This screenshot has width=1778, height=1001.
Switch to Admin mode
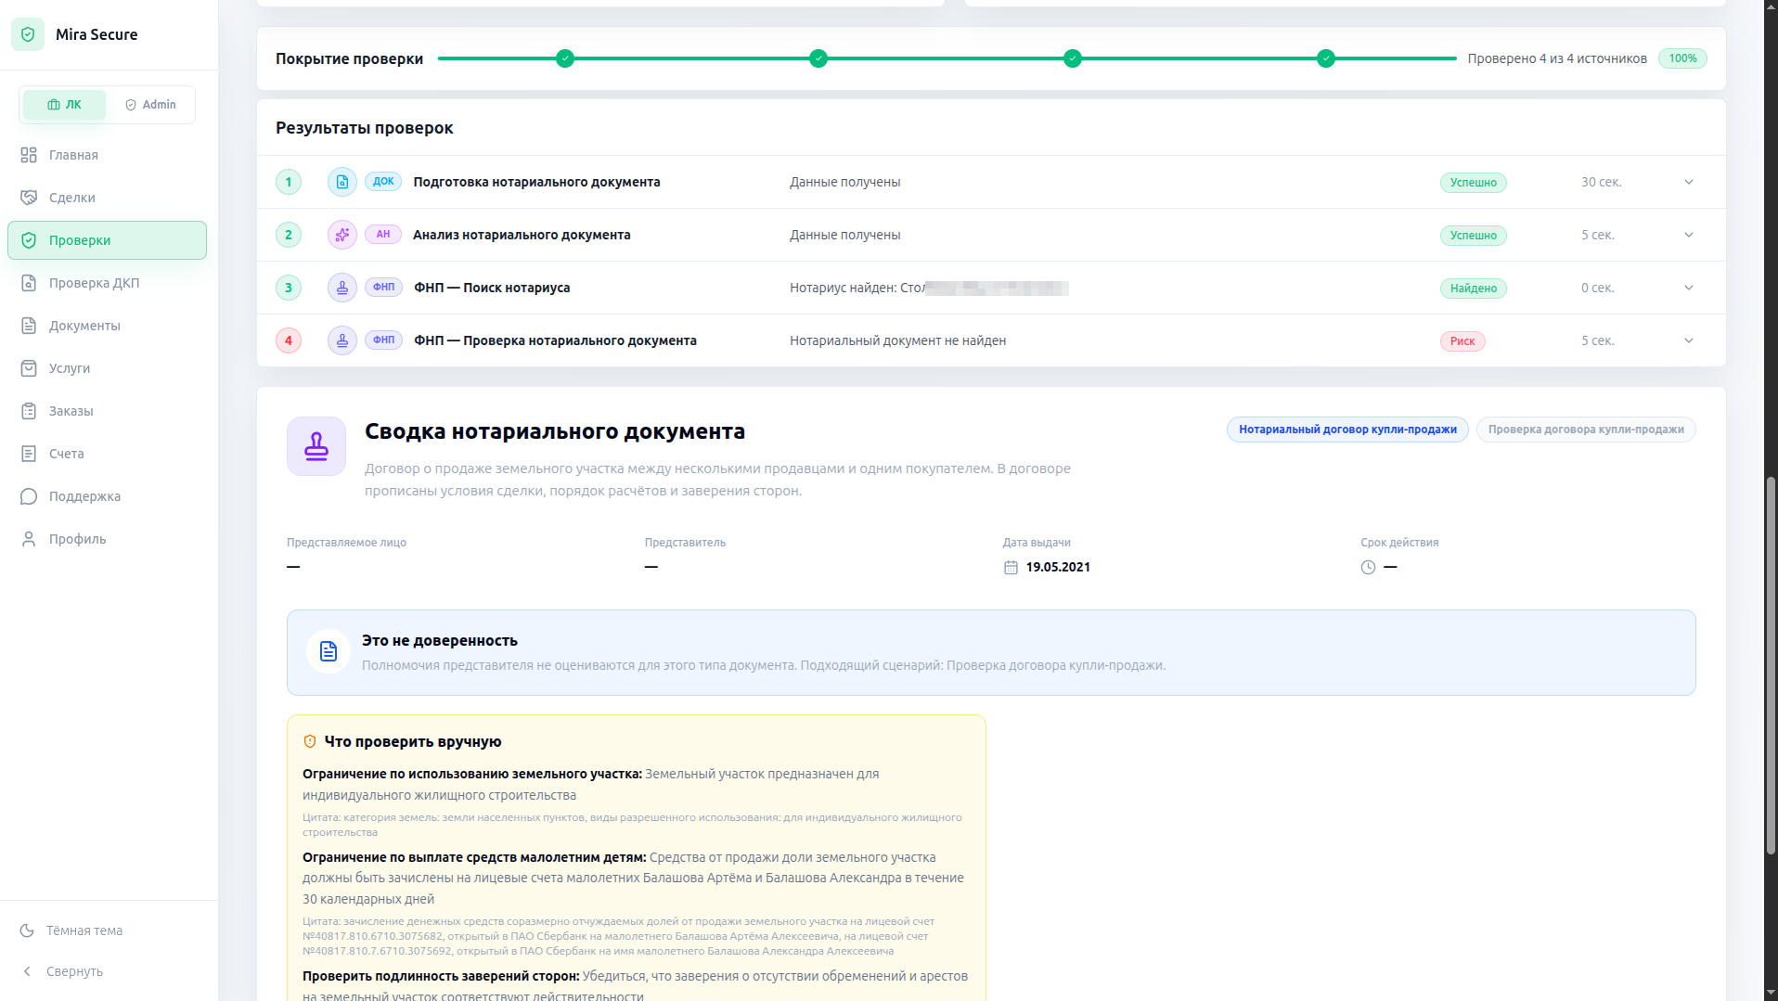click(x=150, y=105)
